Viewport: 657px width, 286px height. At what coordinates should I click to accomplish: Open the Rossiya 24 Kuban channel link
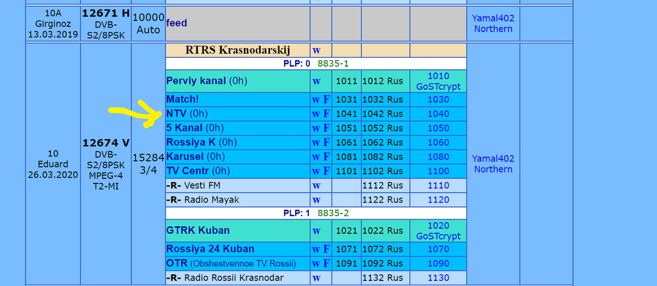coord(210,249)
